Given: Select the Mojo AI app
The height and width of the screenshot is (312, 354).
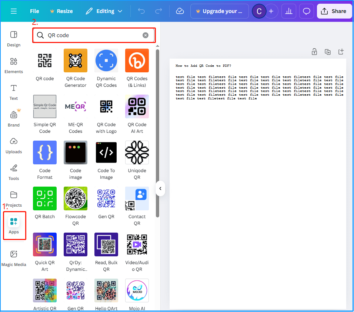Looking at the screenshot, I should coord(137,295).
